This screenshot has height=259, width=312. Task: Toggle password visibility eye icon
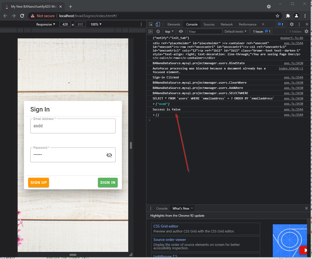109,155
